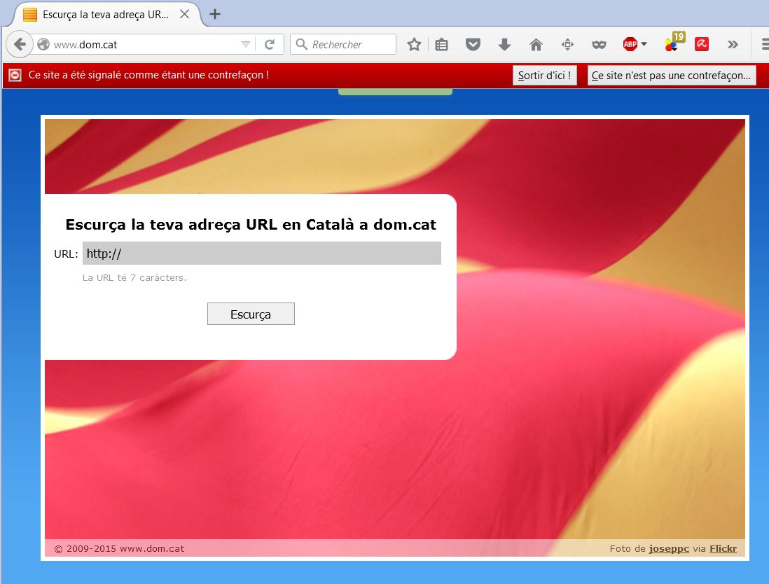Open a new tab with plus
This screenshot has height=584, width=769.
click(x=215, y=14)
